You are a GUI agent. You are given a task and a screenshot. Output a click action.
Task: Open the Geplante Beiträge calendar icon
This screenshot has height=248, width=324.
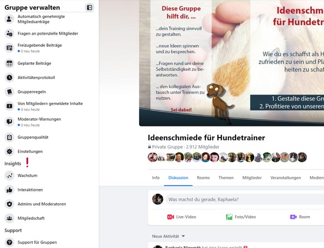9,63
